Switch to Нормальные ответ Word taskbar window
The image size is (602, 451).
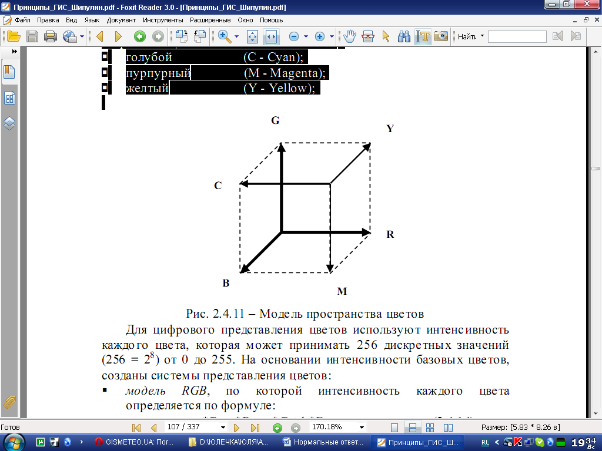click(x=323, y=442)
